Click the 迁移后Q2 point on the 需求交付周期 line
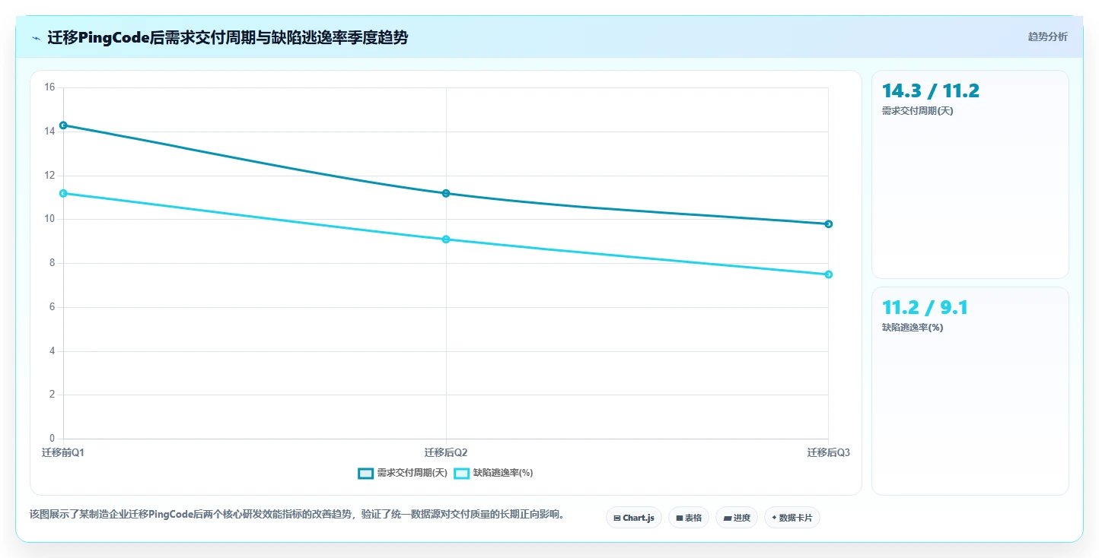The width and height of the screenshot is (1099, 558). (x=446, y=193)
